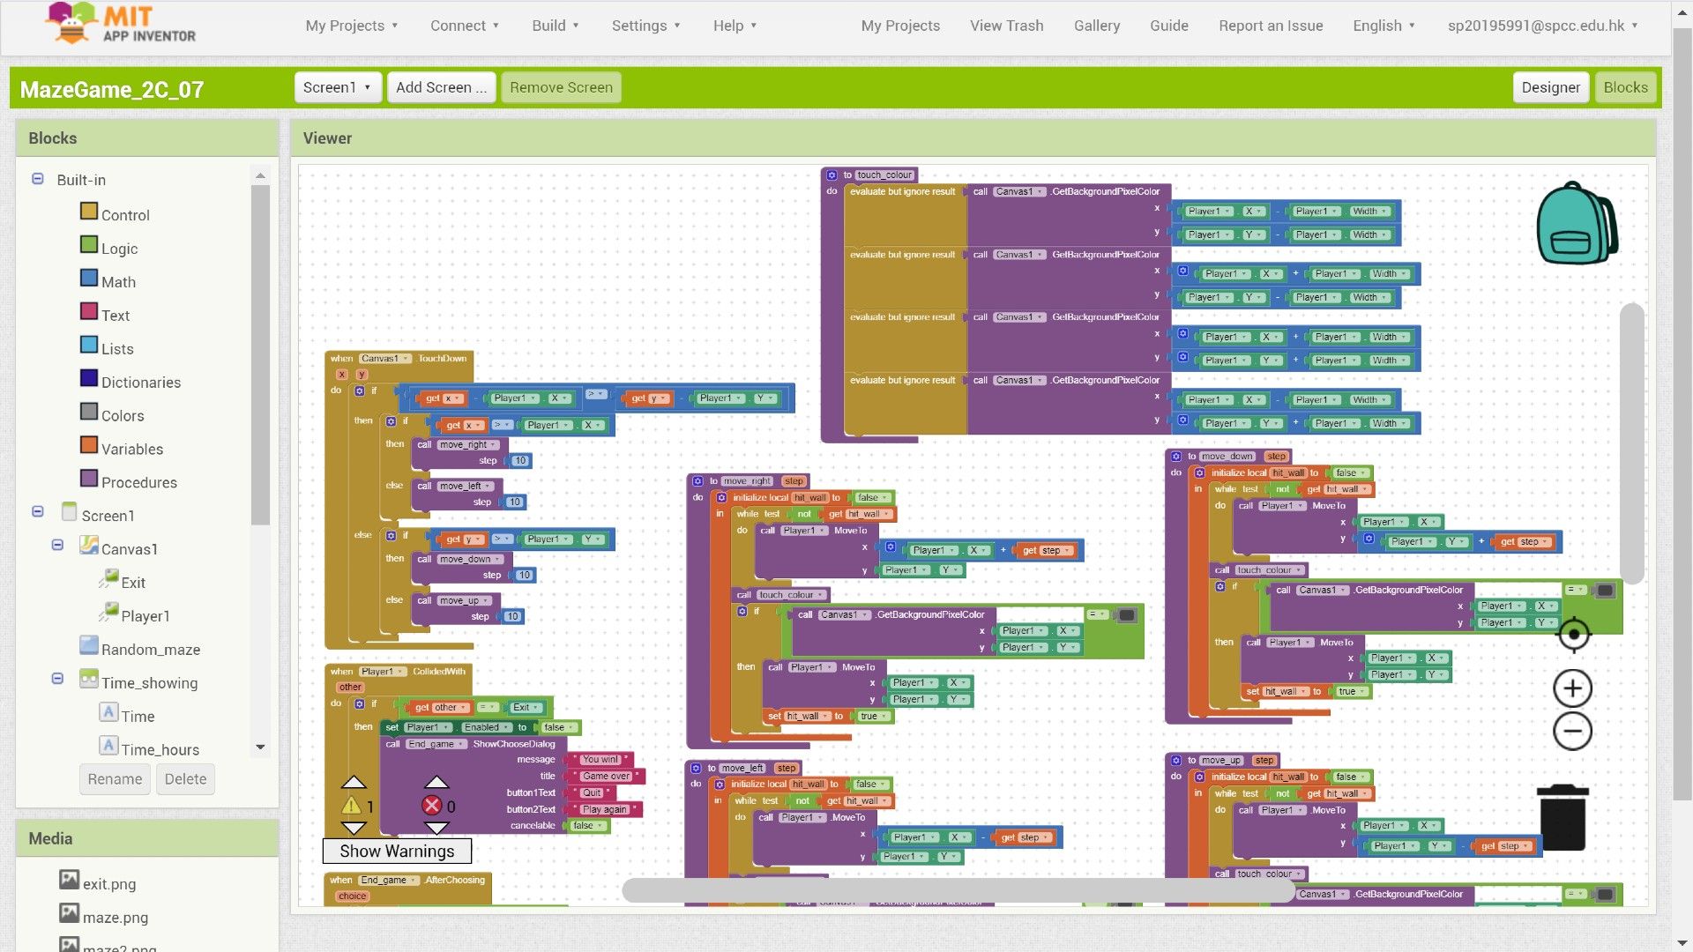Zoom in using the plus icon
This screenshot has height=952, width=1693.
(1572, 688)
